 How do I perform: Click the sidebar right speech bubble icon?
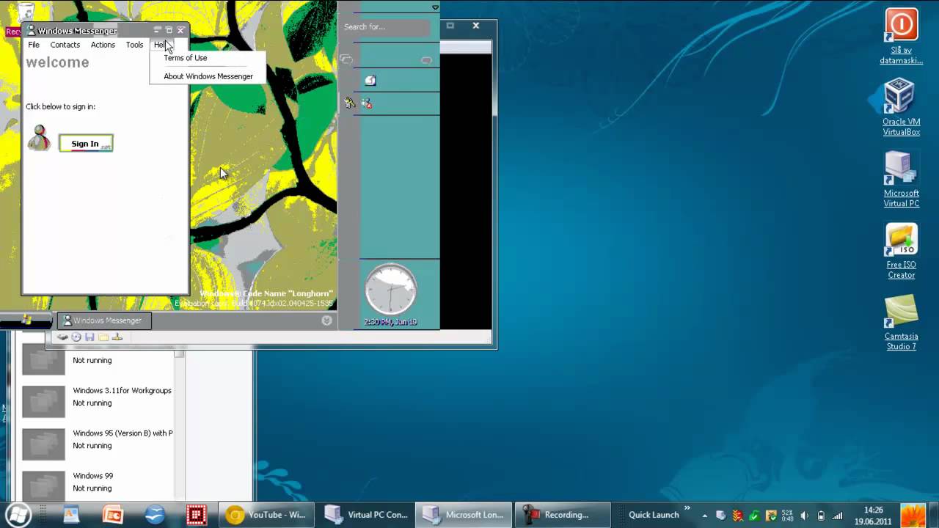426,60
